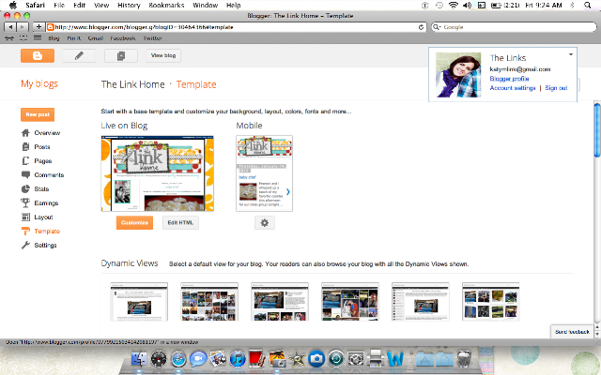This screenshot has height=375, width=601.
Task: Click the Overview home icon
Action: pos(25,133)
